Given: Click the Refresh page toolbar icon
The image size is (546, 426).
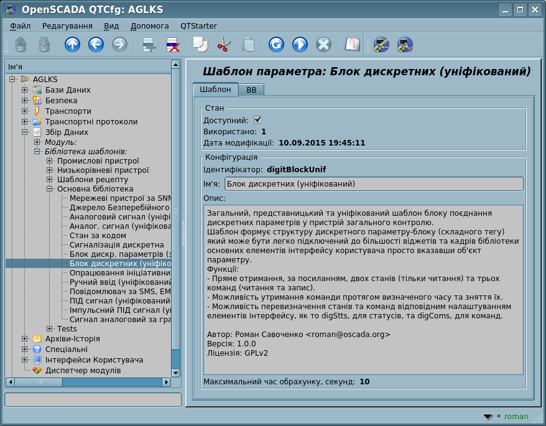Looking at the screenshot, I should (277, 45).
